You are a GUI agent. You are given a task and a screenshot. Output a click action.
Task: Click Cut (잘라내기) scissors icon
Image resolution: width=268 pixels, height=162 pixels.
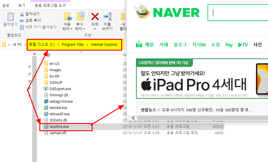(22, 14)
